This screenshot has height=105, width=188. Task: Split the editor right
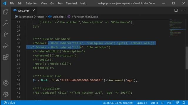coord(176,10)
